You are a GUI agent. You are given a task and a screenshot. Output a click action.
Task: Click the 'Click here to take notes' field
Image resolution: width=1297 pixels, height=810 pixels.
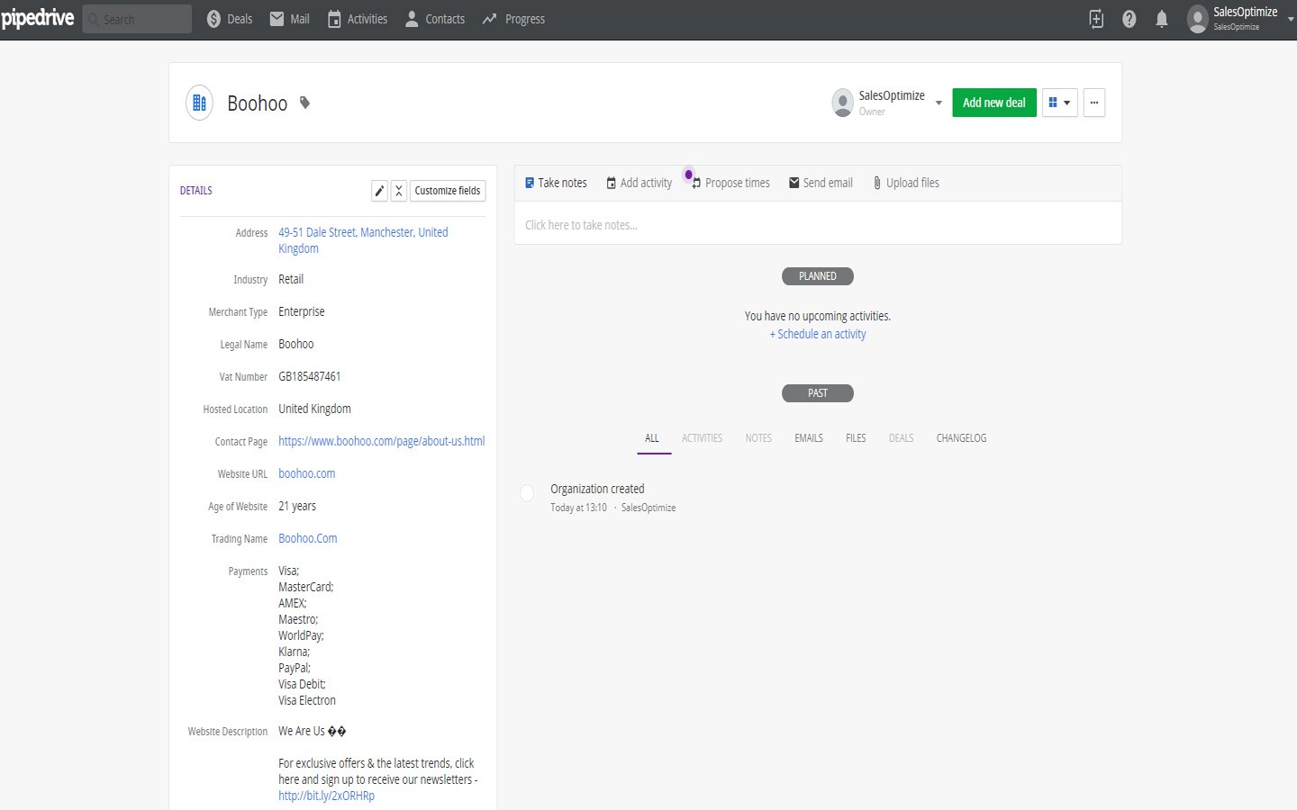coord(818,225)
